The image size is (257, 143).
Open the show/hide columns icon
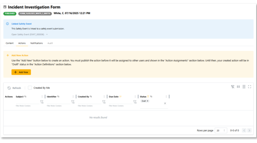[238, 87]
